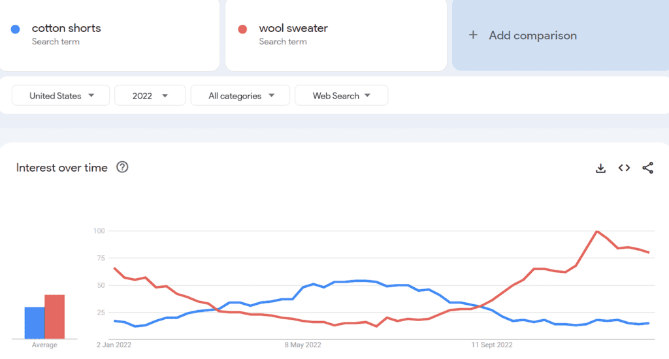This screenshot has height=359, width=669.
Task: Download the Interest over time data
Action: coord(600,168)
